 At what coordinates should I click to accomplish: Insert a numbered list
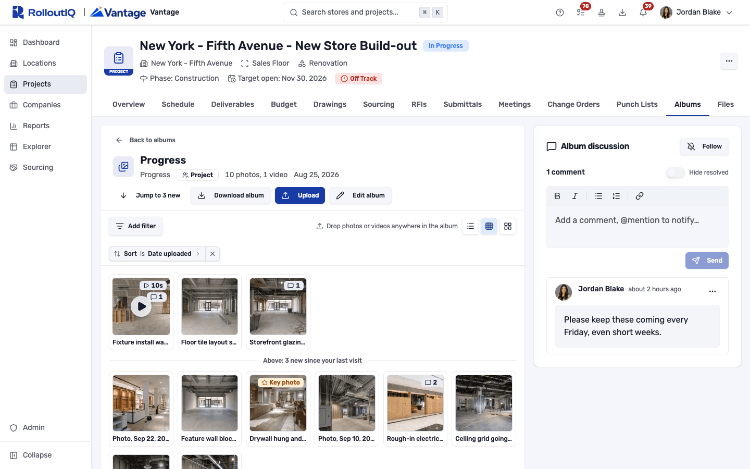pyautogui.click(x=616, y=196)
